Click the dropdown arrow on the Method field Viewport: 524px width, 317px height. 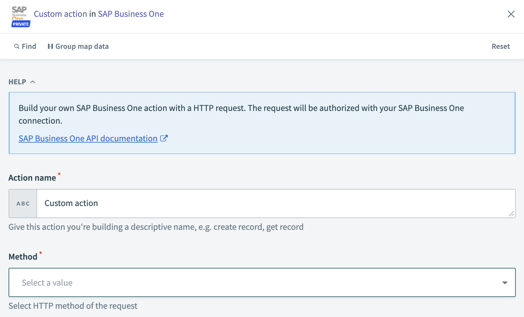[x=505, y=282]
